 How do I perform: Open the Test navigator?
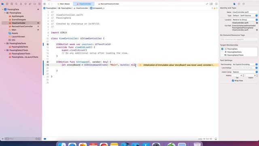(25, 4)
